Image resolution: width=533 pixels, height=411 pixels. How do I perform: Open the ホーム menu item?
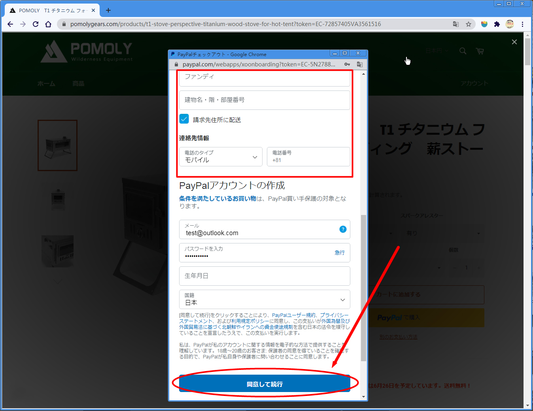click(46, 83)
